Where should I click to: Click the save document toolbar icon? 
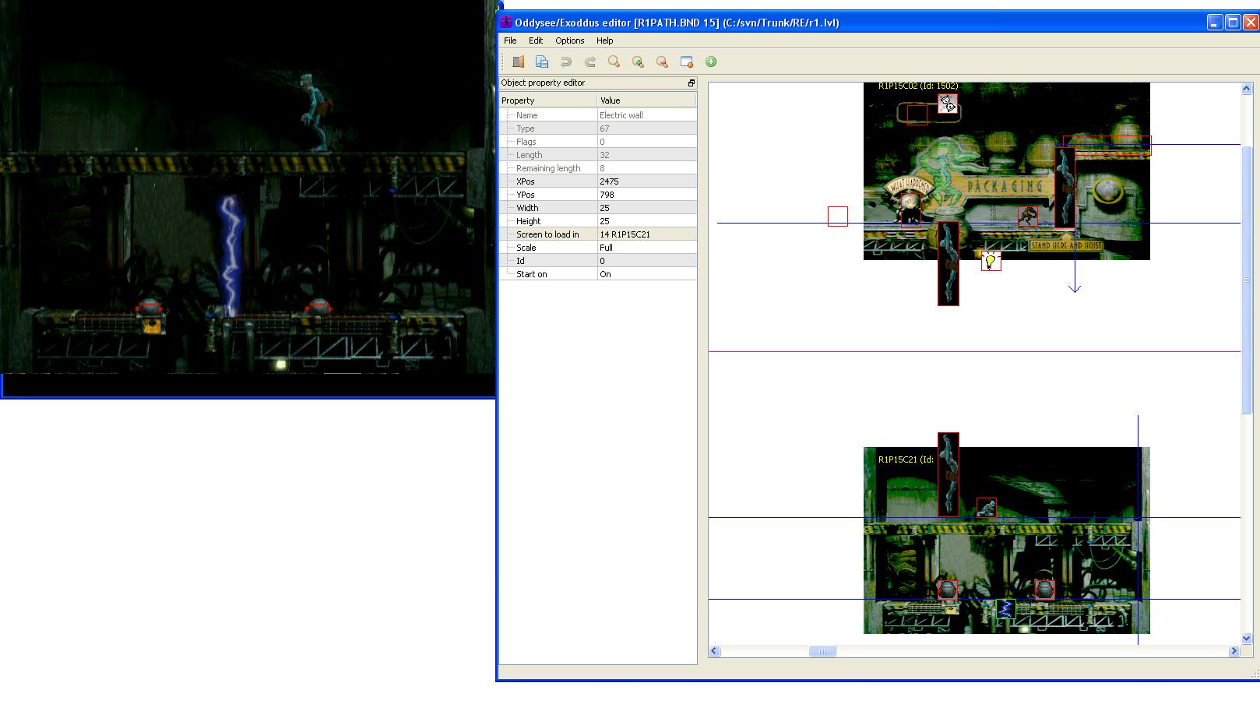[542, 62]
